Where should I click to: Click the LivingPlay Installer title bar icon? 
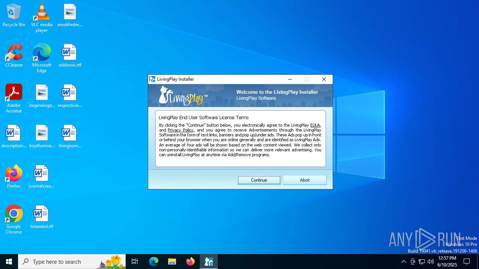click(x=152, y=79)
